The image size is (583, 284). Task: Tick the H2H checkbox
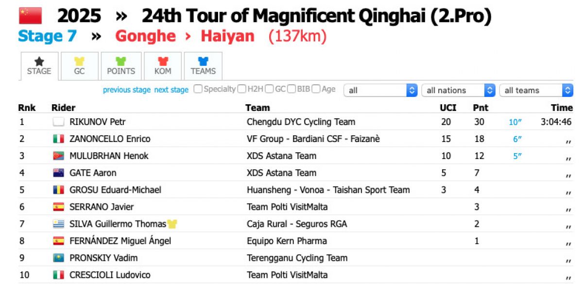pyautogui.click(x=241, y=89)
